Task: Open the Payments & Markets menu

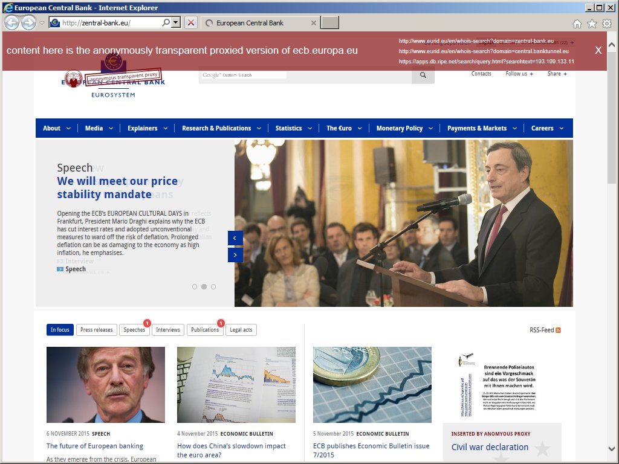Action: [482, 128]
